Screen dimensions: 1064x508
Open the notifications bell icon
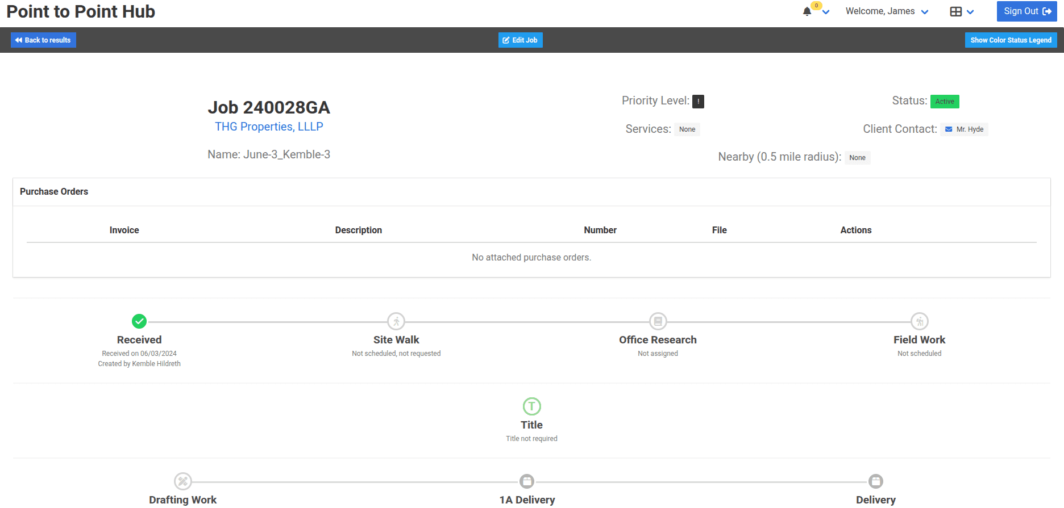pos(807,11)
